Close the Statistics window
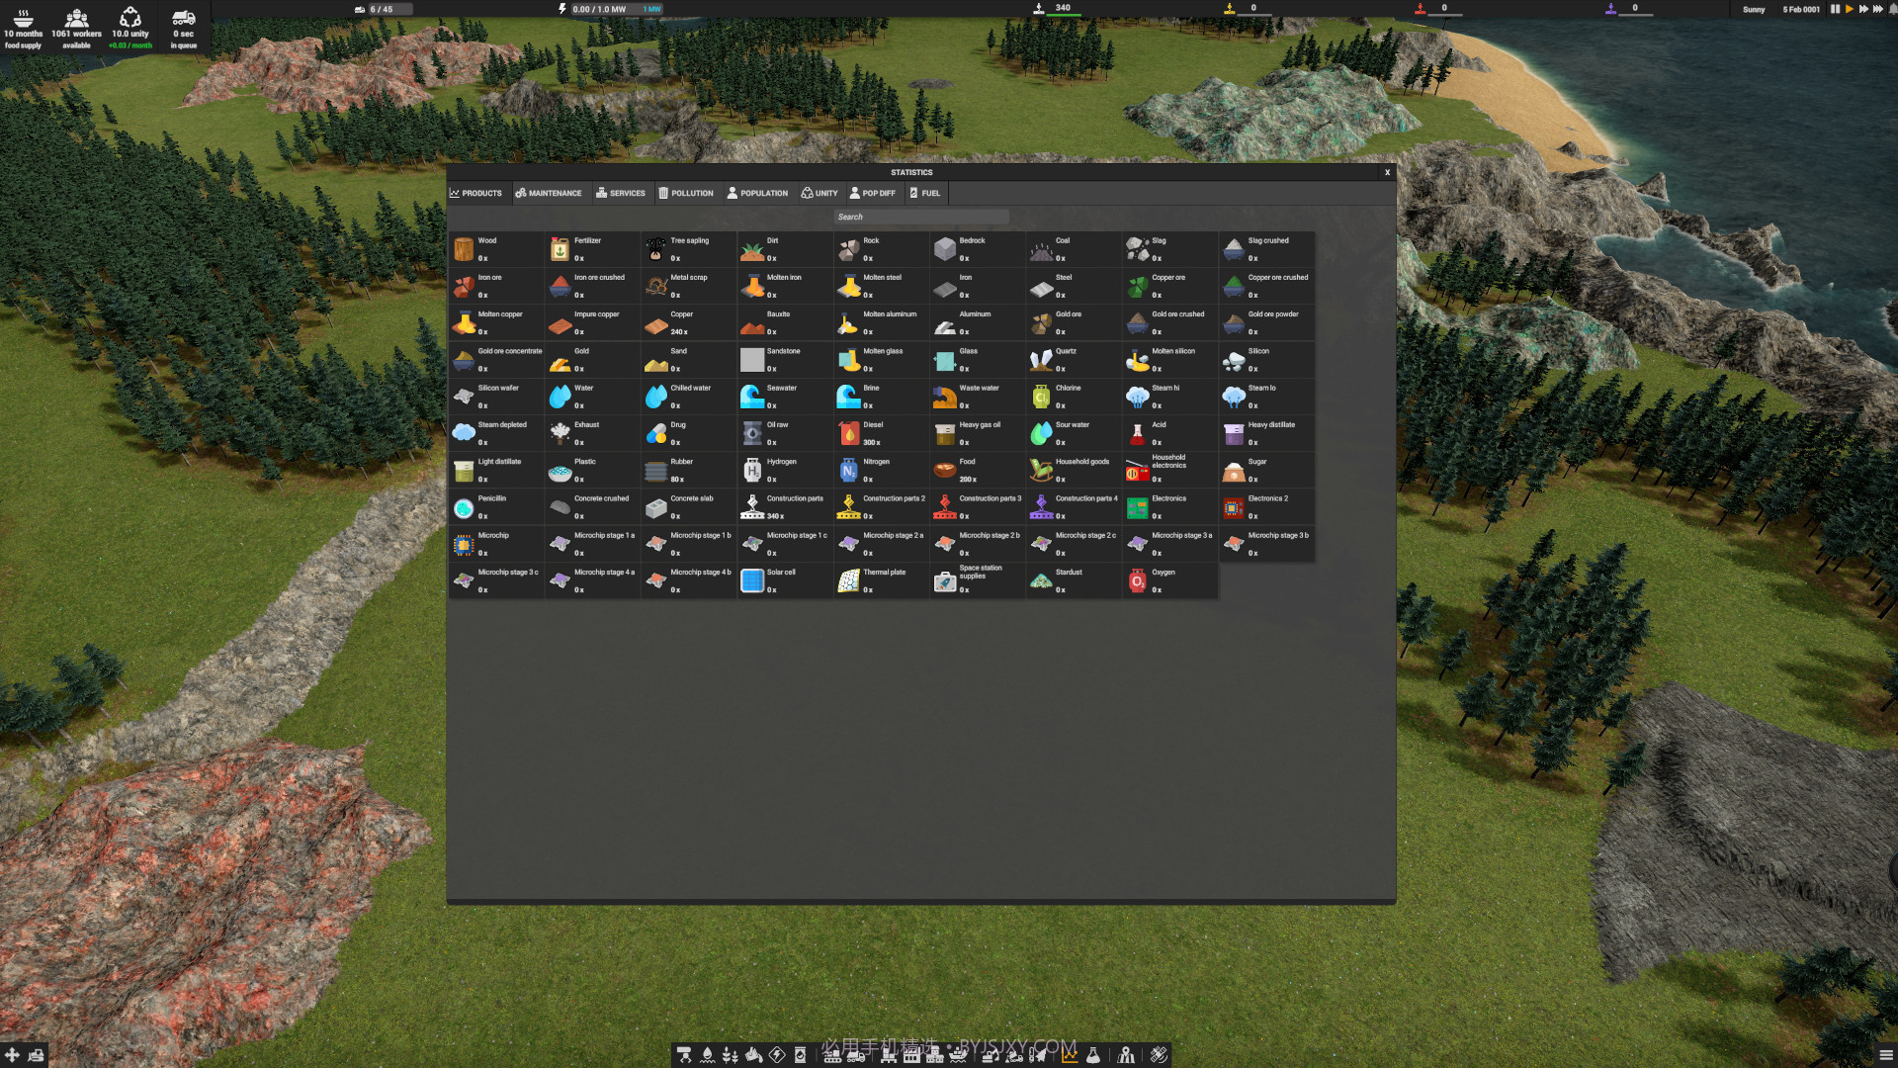The height and width of the screenshot is (1068, 1898). (1387, 172)
